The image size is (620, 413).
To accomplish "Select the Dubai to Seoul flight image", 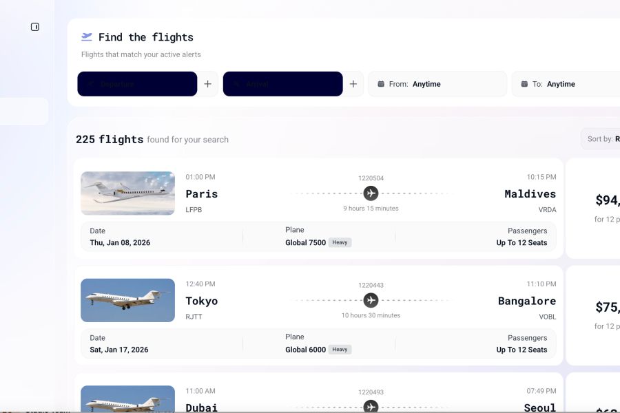I will tap(128, 399).
